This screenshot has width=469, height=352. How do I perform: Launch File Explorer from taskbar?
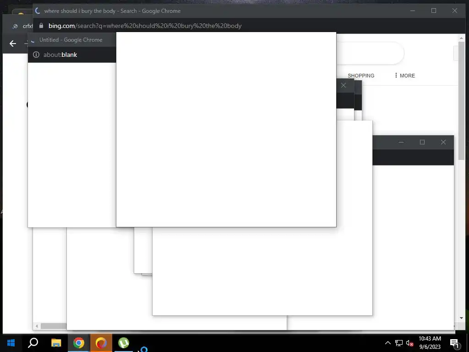(56, 343)
